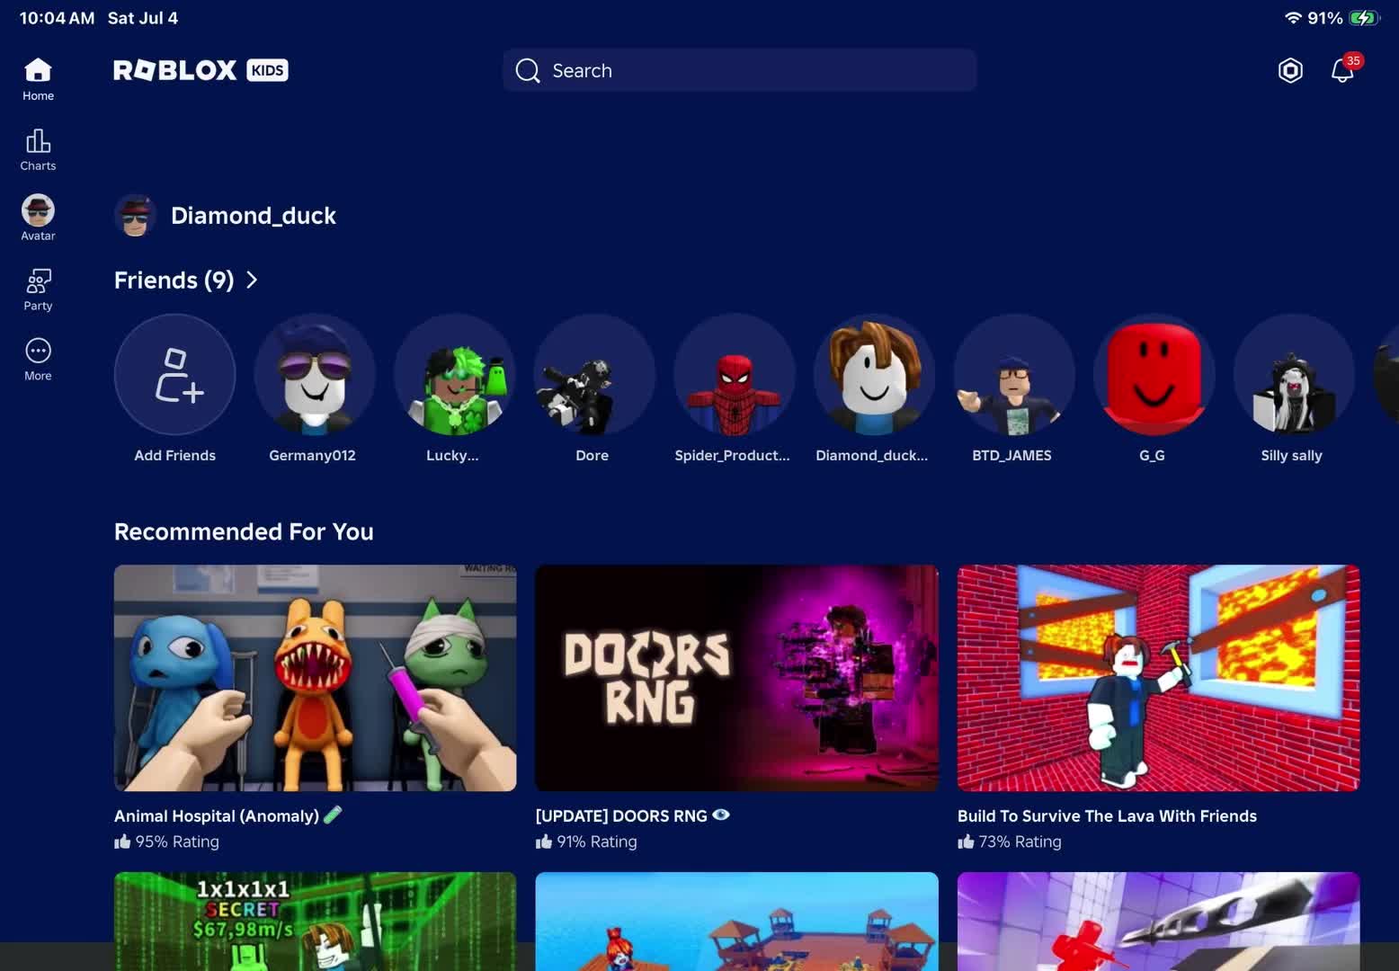The height and width of the screenshot is (971, 1399).
Task: Expand the Friends (9) chevron
Action: [253, 280]
